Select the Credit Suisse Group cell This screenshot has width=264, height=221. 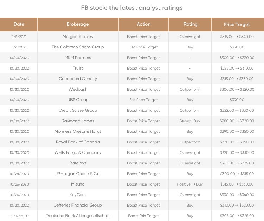78,110
